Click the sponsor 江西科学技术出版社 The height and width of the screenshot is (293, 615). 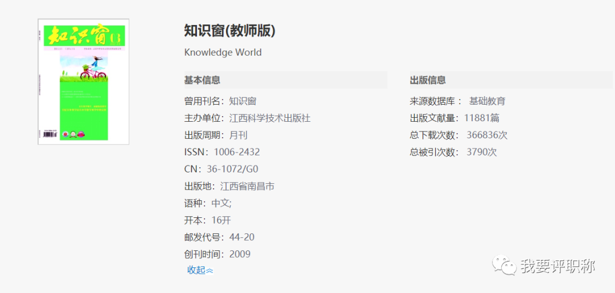tap(270, 118)
